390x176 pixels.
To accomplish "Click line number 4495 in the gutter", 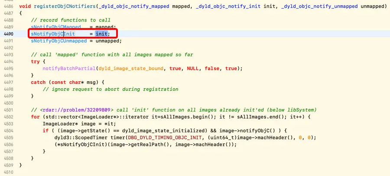I will coord(9,68).
